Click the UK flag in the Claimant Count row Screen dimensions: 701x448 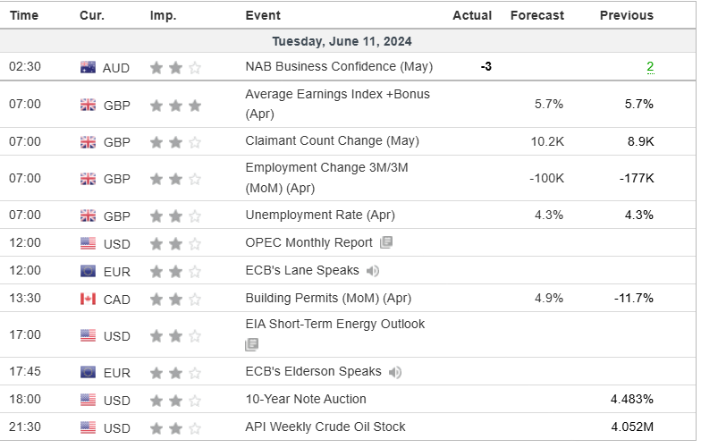coord(88,141)
